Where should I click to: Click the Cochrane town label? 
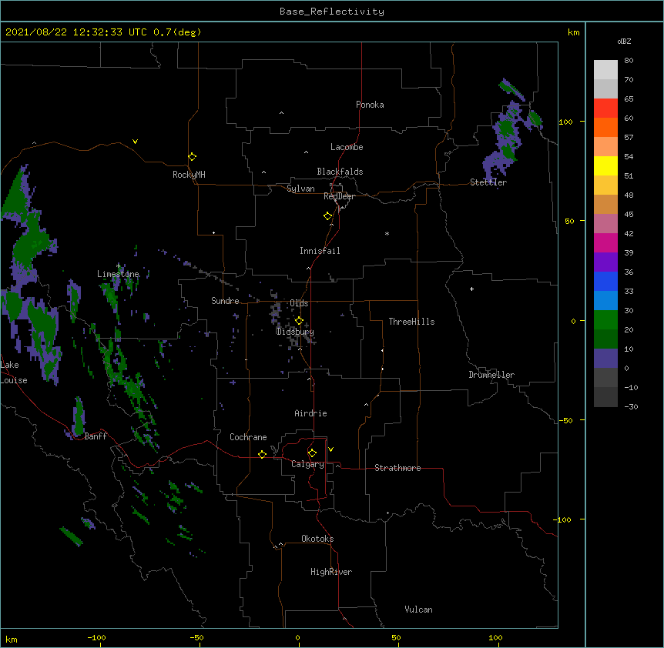[x=248, y=437]
